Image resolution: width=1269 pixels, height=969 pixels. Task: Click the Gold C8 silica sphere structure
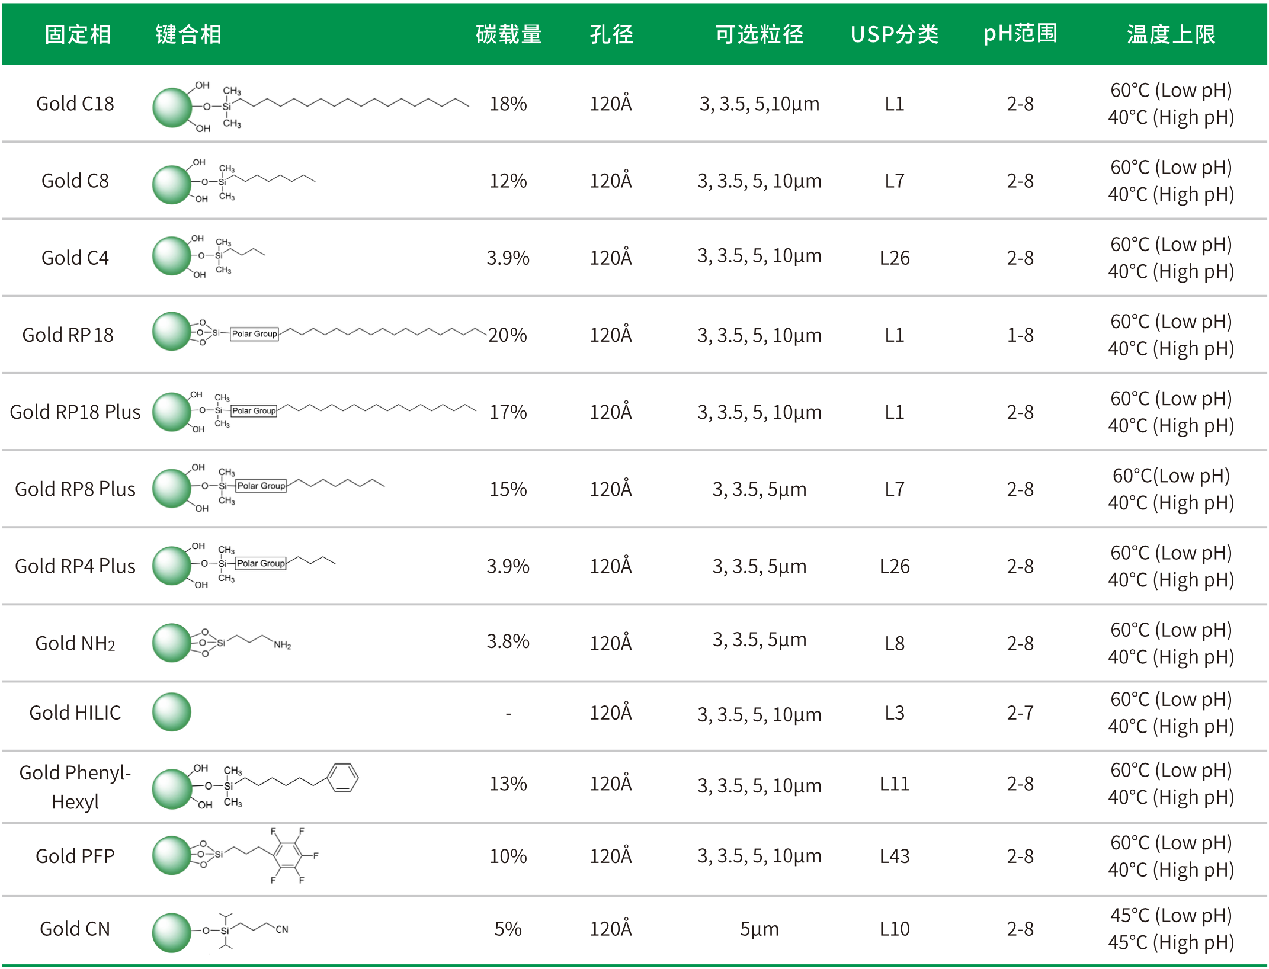[x=172, y=184]
